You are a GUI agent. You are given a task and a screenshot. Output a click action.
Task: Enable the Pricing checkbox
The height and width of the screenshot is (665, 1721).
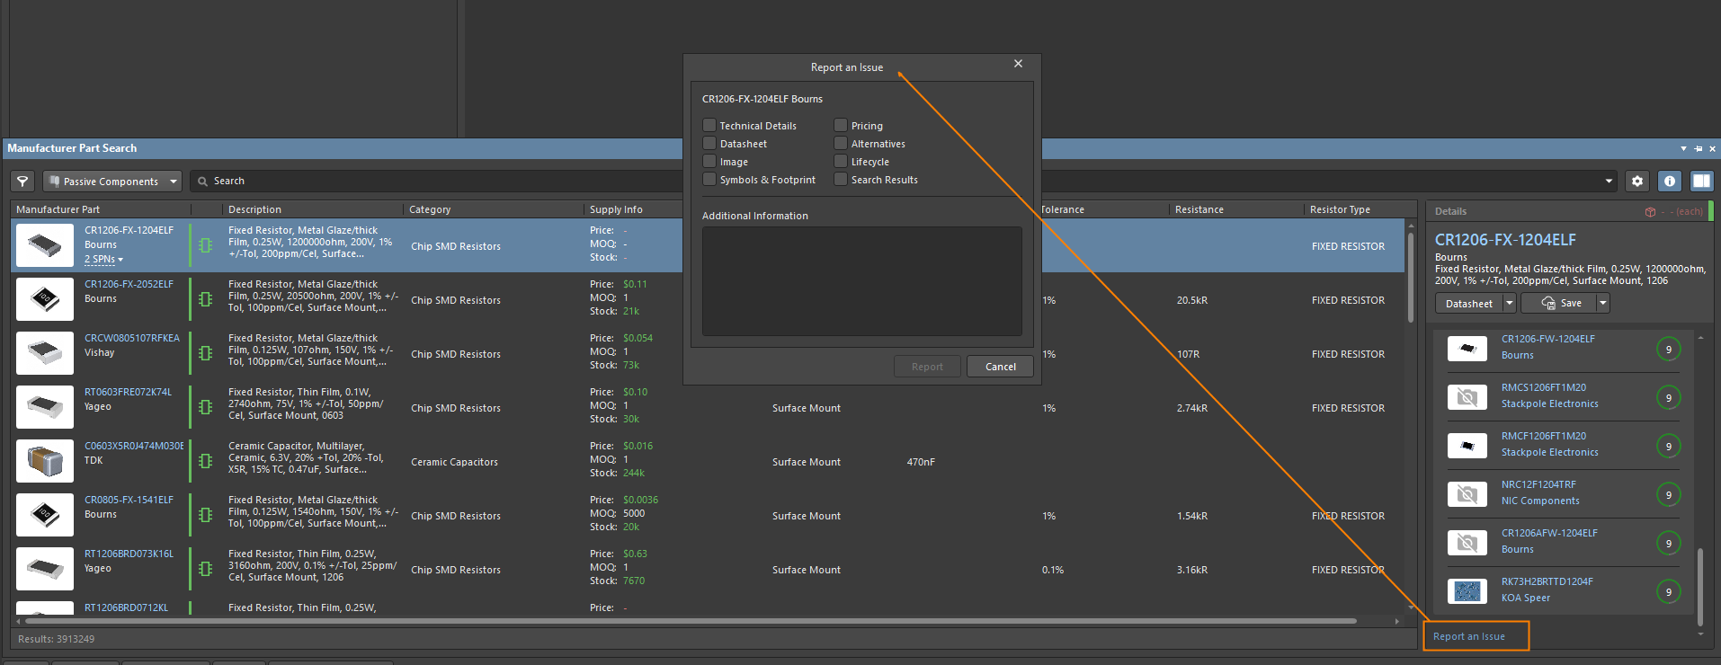[x=841, y=126]
